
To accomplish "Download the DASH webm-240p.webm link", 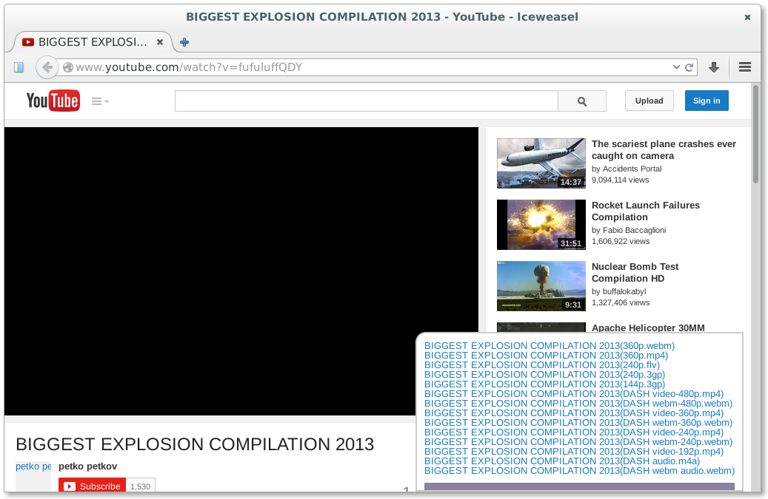I will point(578,442).
